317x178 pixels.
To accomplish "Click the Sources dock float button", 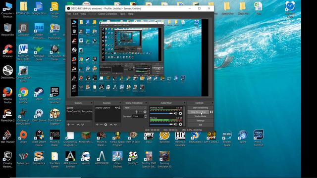I will 120,103.
